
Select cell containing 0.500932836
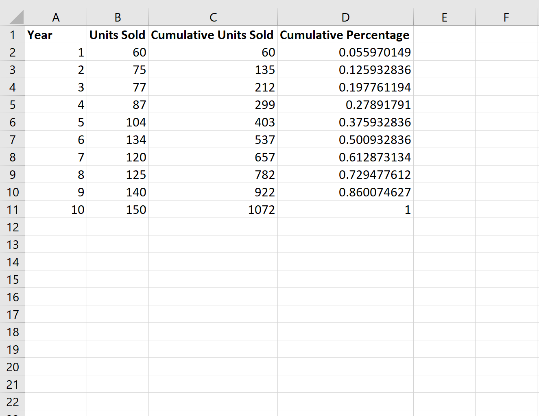pyautogui.click(x=345, y=139)
